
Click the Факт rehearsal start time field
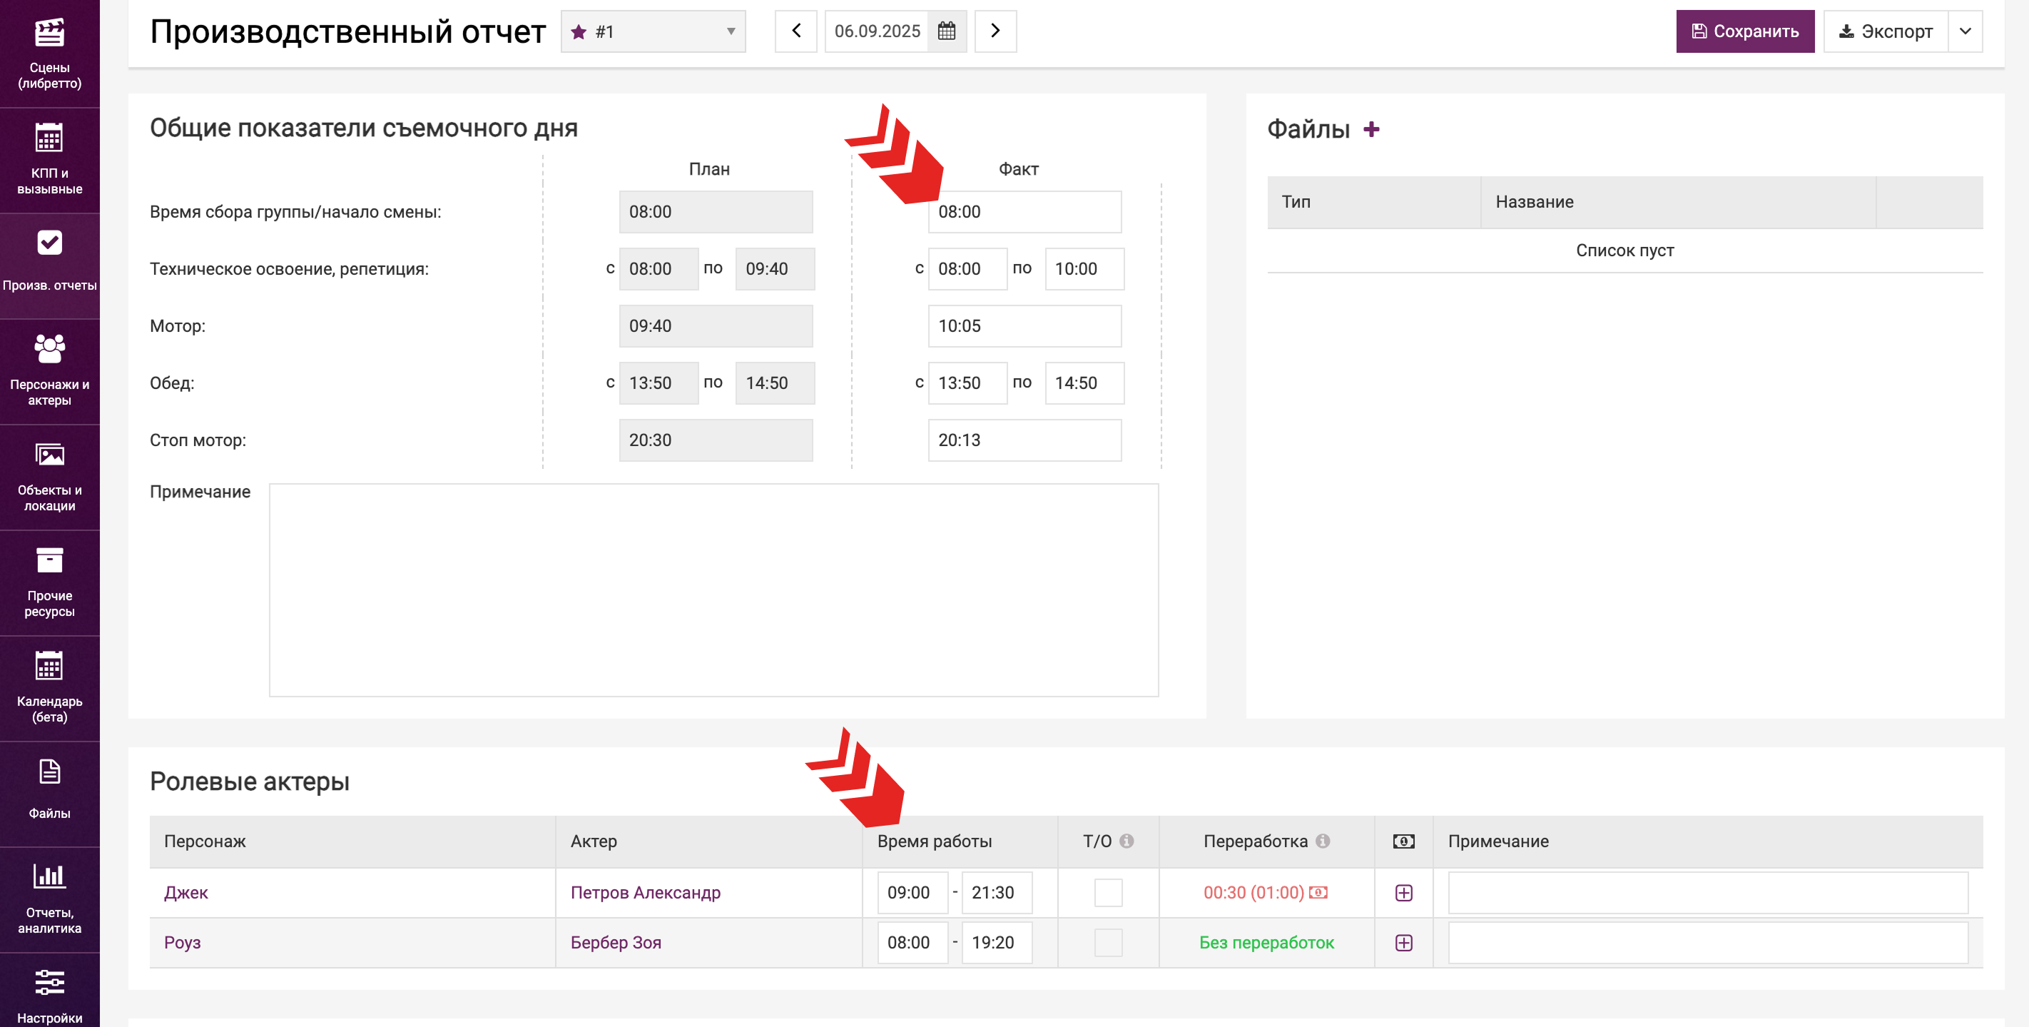pos(967,269)
